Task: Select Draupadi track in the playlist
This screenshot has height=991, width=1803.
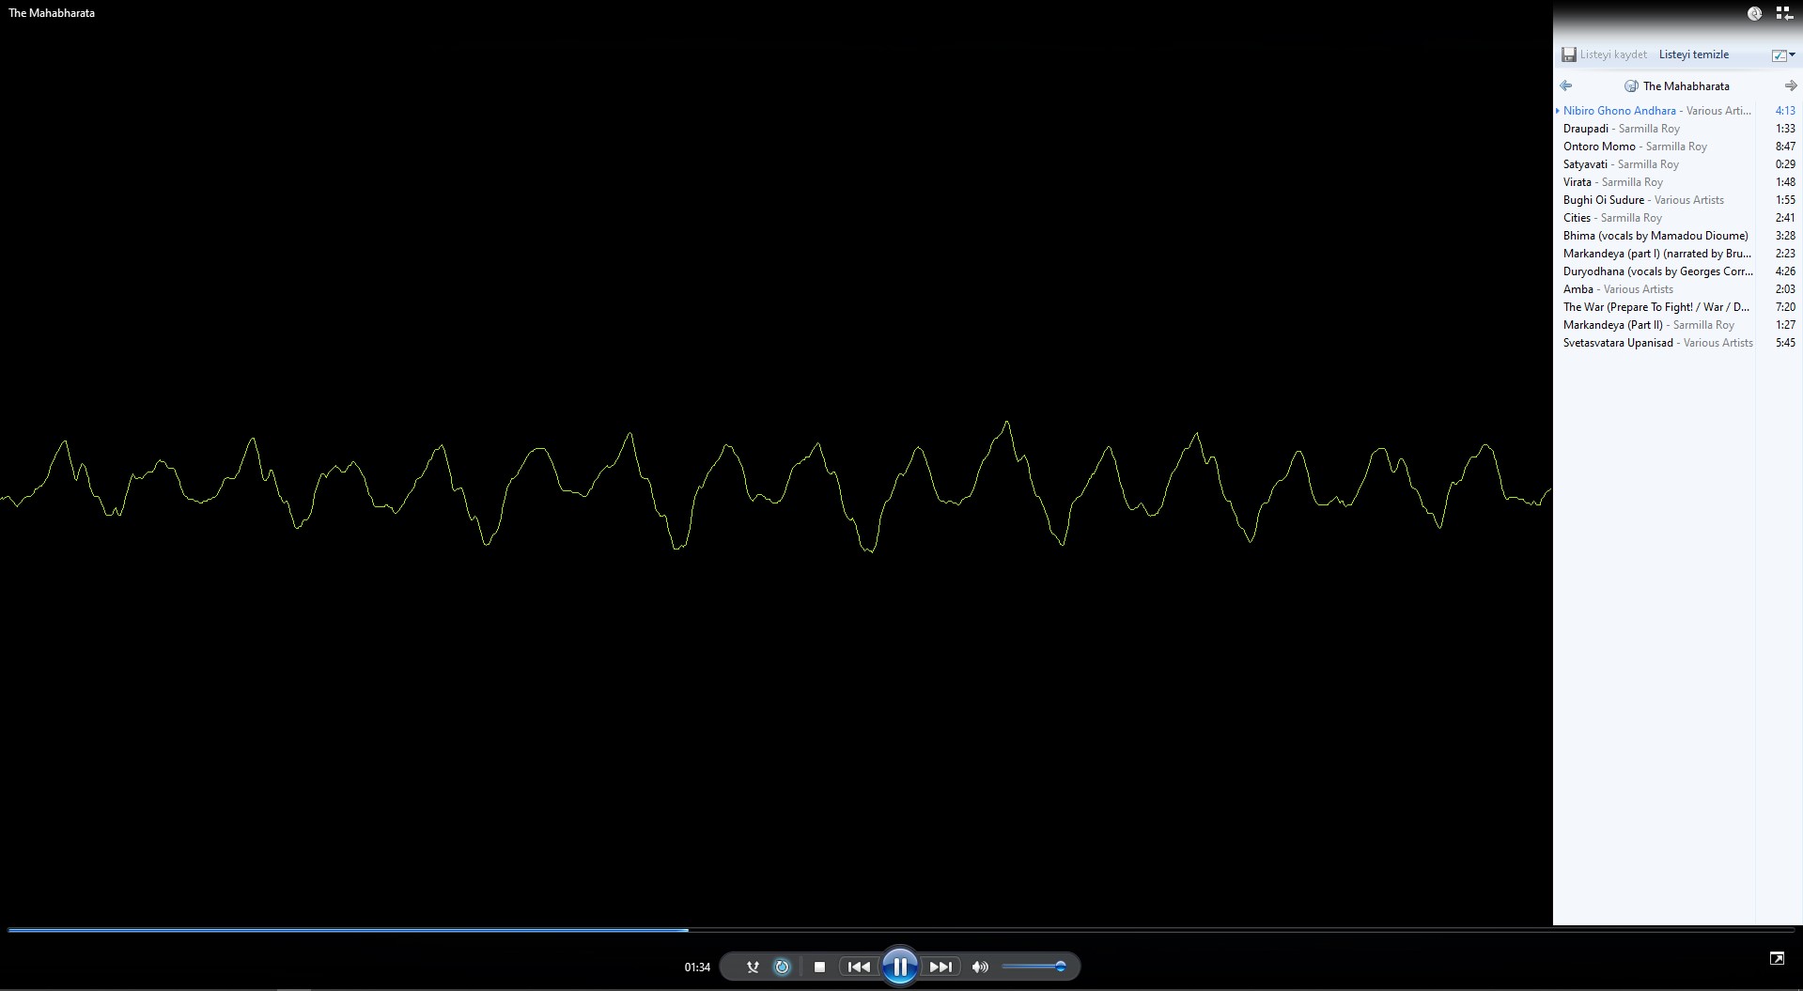Action: coord(1586,129)
